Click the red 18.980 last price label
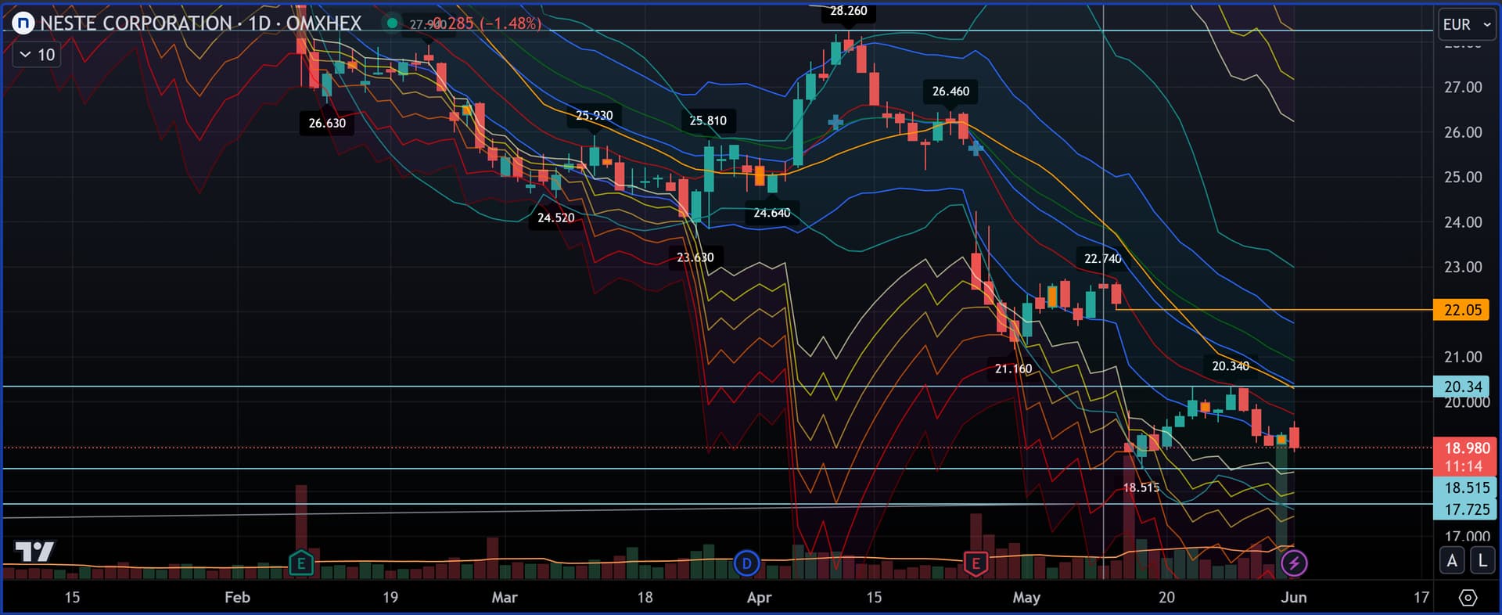The width and height of the screenshot is (1502, 615). tap(1466, 448)
